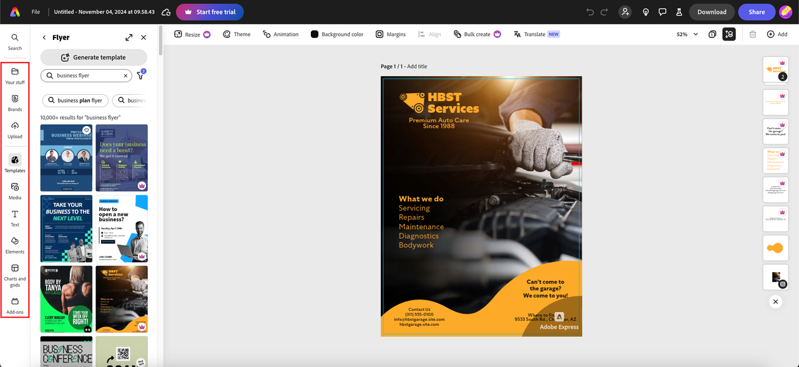Select HBST Services template in results
The height and width of the screenshot is (367, 799).
pos(122,299)
